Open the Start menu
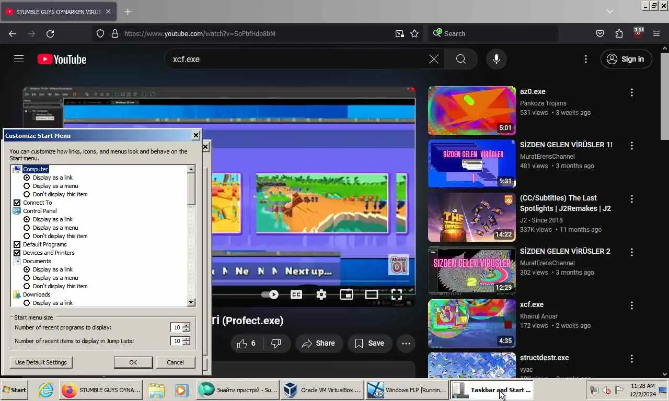669x401 pixels. point(15,390)
